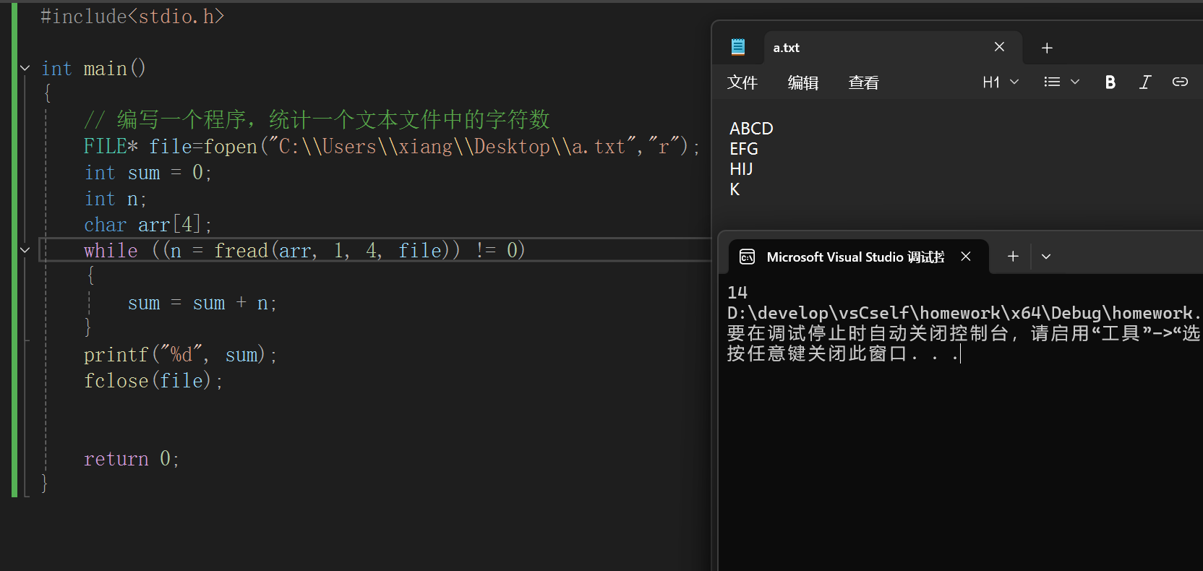
Task: Click the 按任意键关闭此窗口 message in console
Action: click(x=844, y=353)
